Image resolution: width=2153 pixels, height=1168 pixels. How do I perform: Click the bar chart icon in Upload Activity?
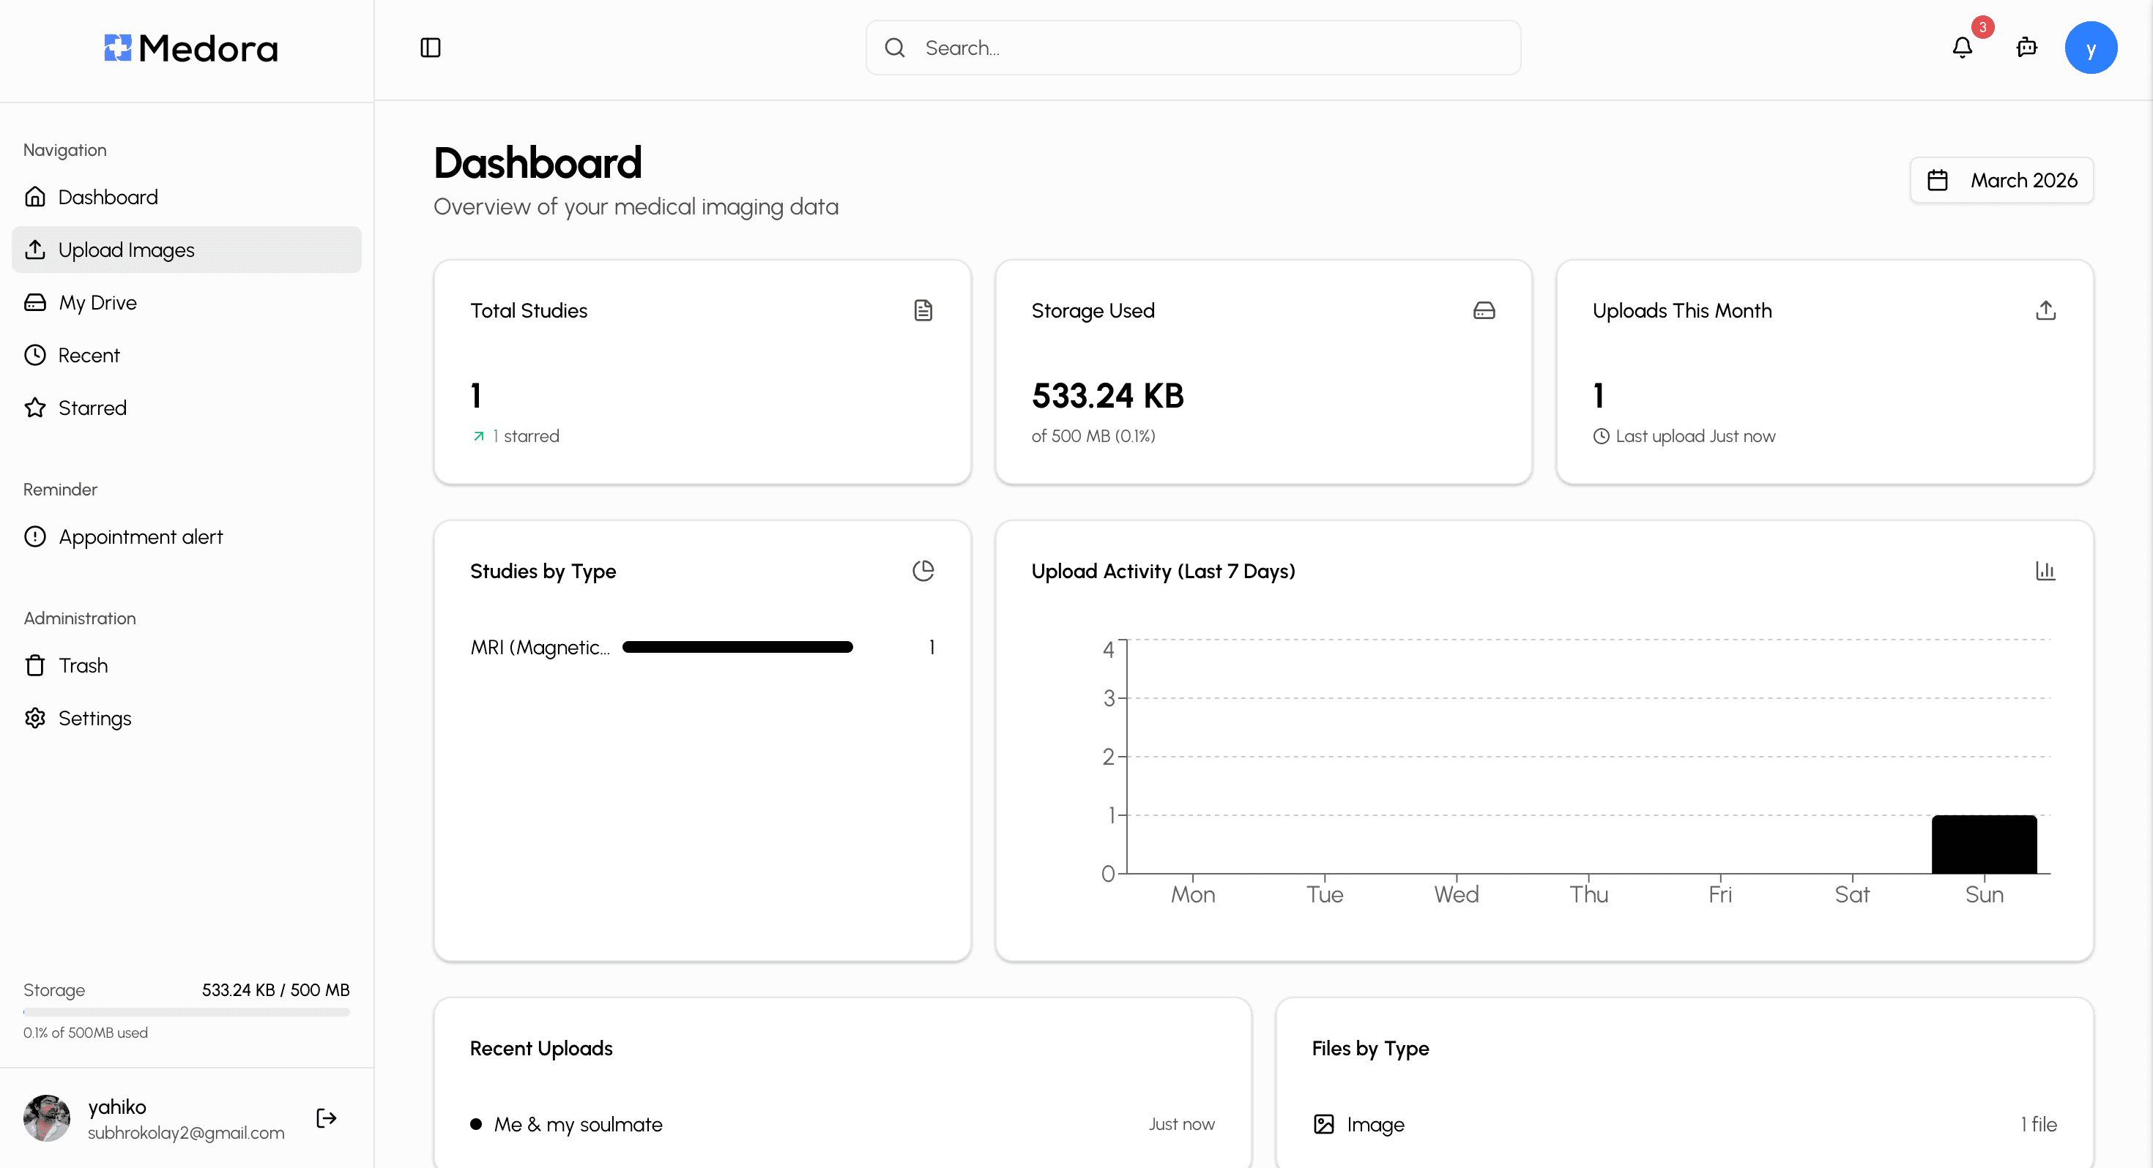2045,571
